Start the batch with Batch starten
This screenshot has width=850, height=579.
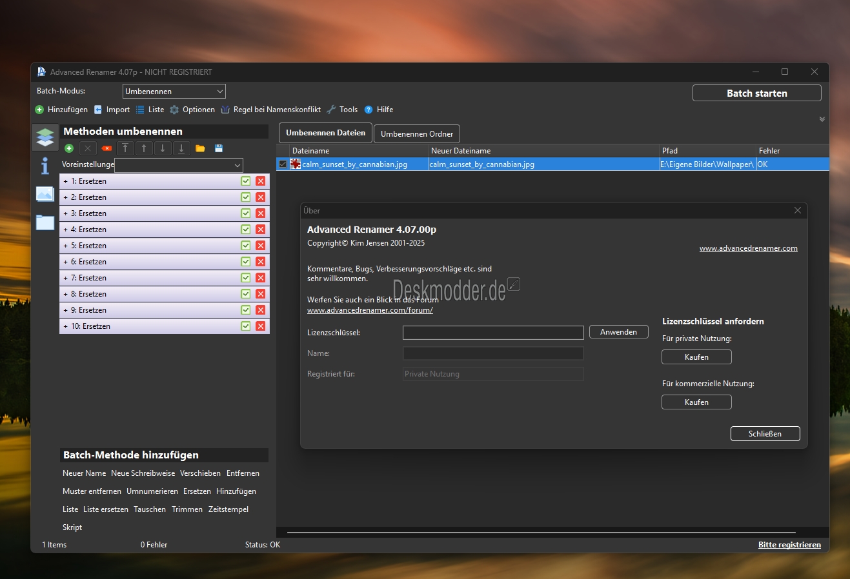[x=757, y=93]
